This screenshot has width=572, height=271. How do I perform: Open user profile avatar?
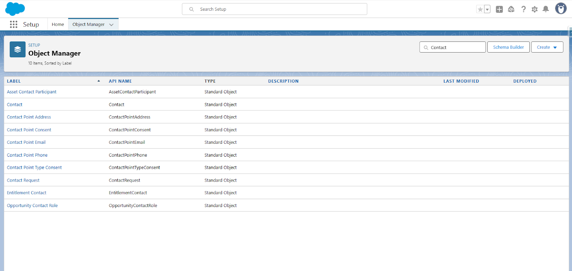[x=561, y=9]
